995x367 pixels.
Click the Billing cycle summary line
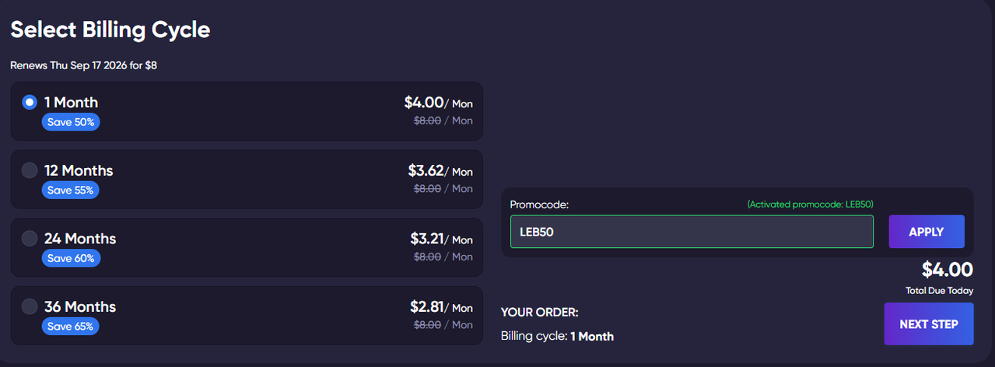557,337
